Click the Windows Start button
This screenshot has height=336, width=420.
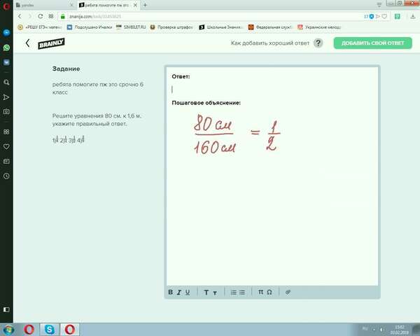point(8,330)
